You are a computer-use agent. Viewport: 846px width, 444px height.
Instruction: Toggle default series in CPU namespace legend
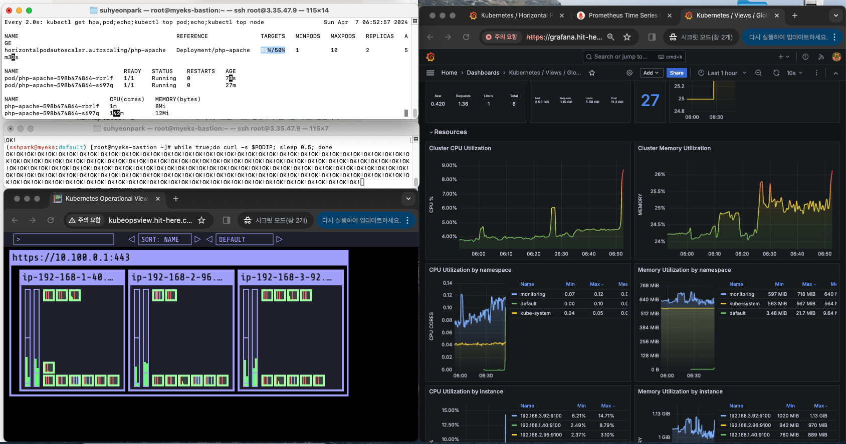tap(528, 303)
